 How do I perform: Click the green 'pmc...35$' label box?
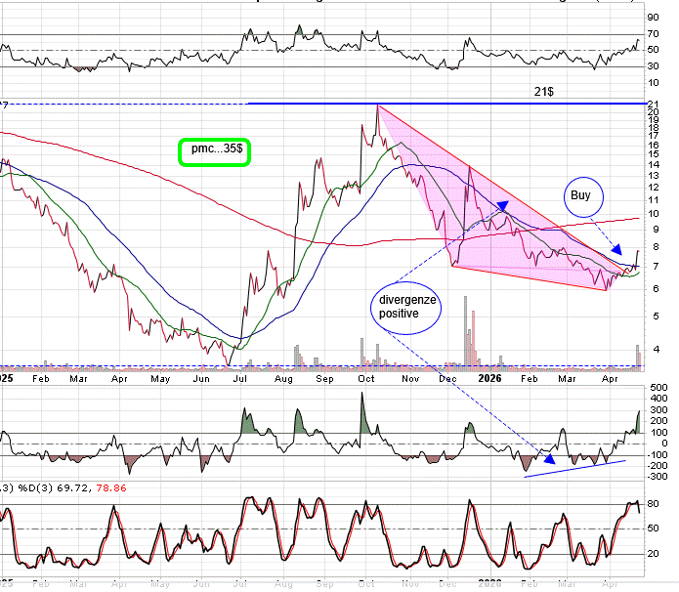(x=215, y=151)
